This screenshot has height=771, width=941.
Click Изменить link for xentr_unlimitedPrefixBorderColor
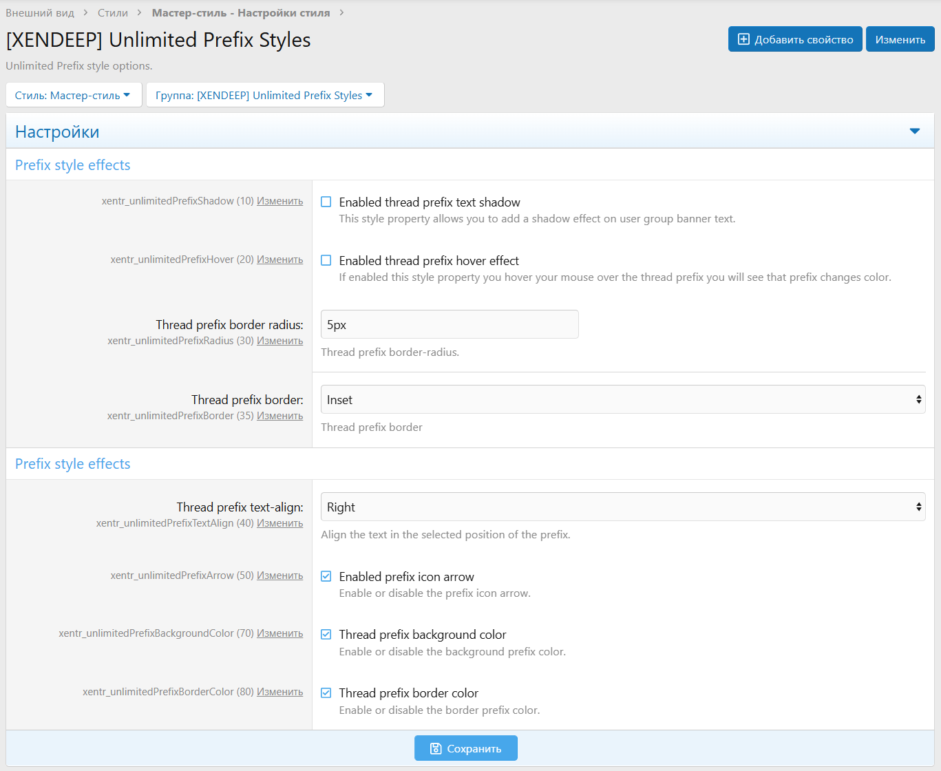(280, 692)
